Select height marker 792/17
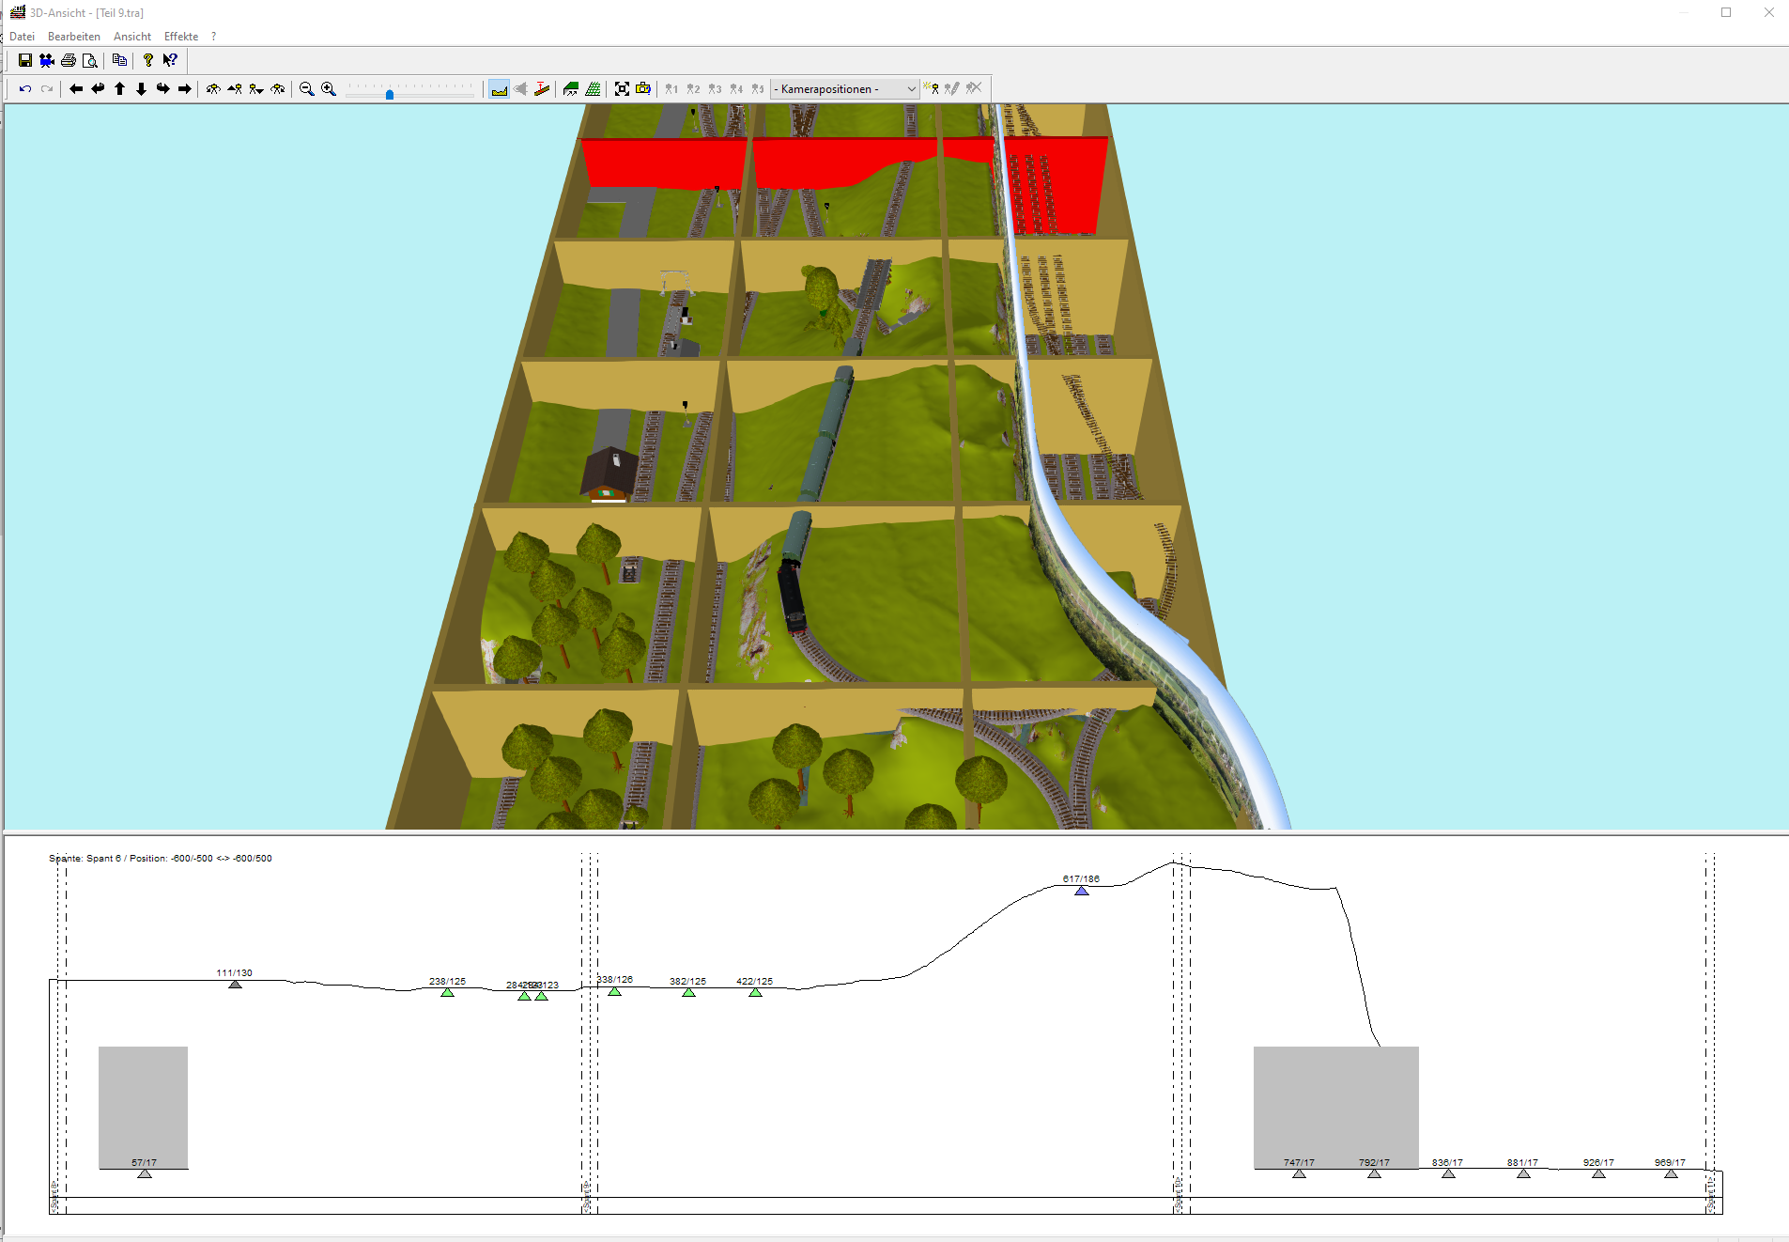Image resolution: width=1789 pixels, height=1242 pixels. 1374,1173
